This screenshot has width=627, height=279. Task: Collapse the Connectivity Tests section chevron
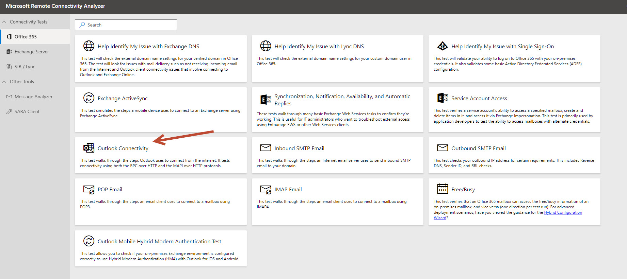click(4, 22)
